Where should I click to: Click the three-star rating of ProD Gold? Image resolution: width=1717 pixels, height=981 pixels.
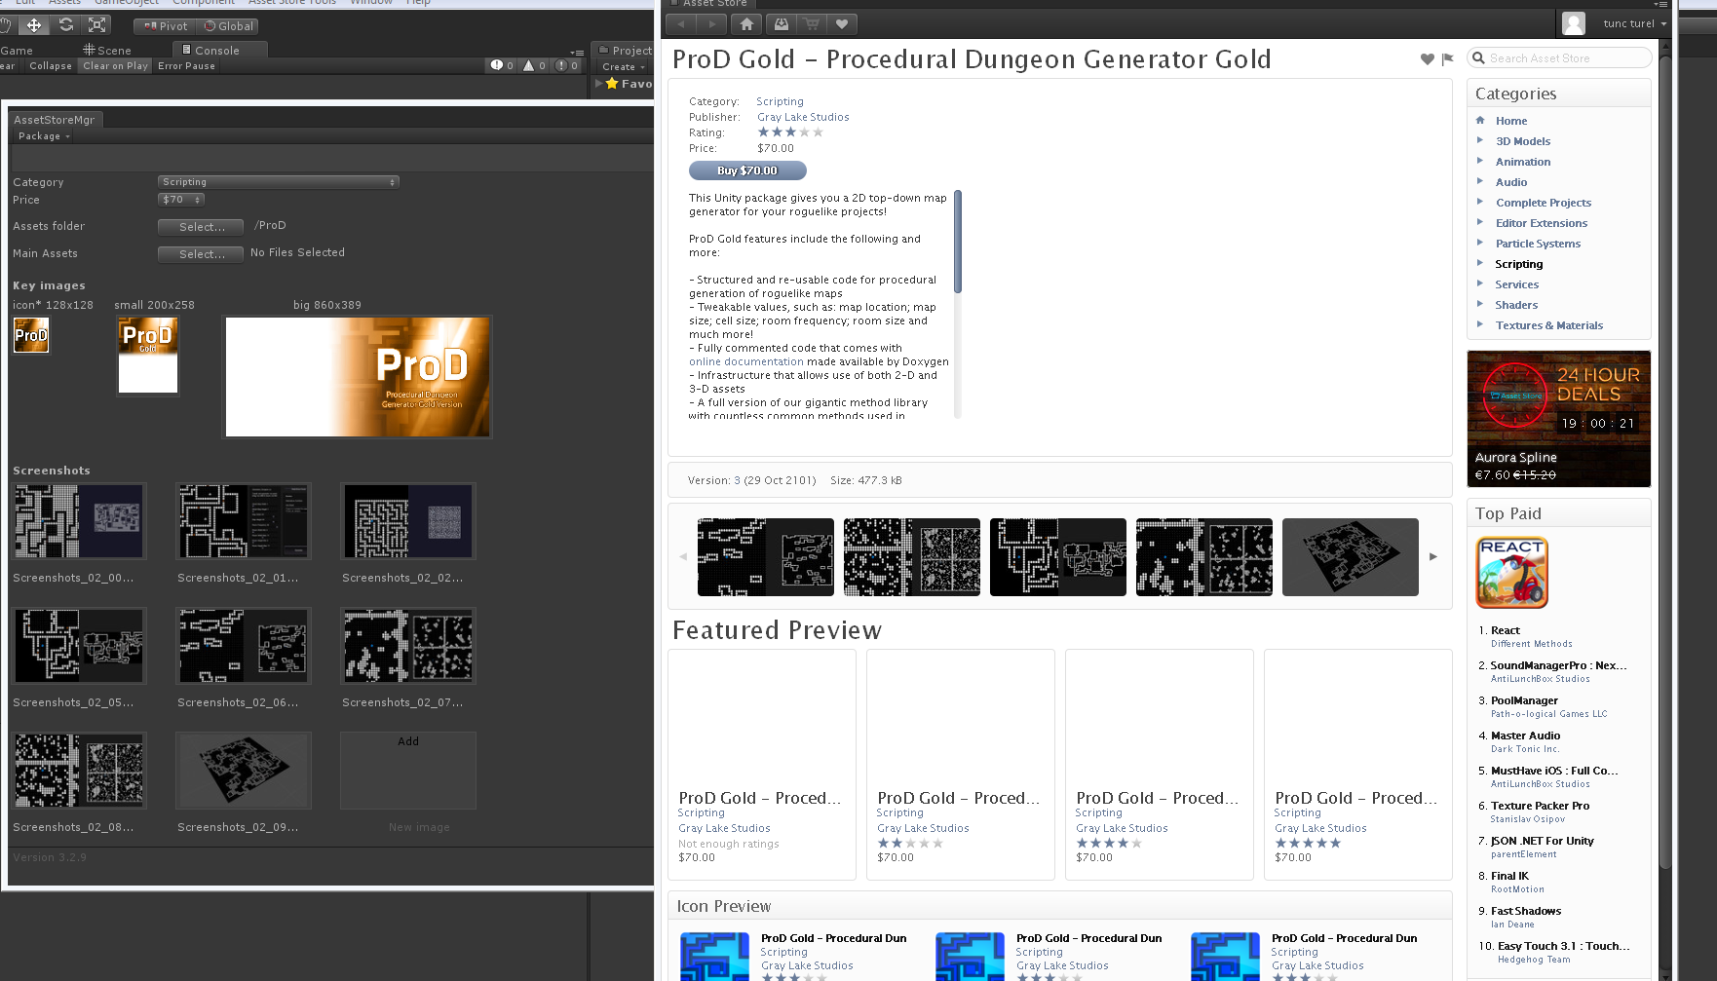(790, 132)
